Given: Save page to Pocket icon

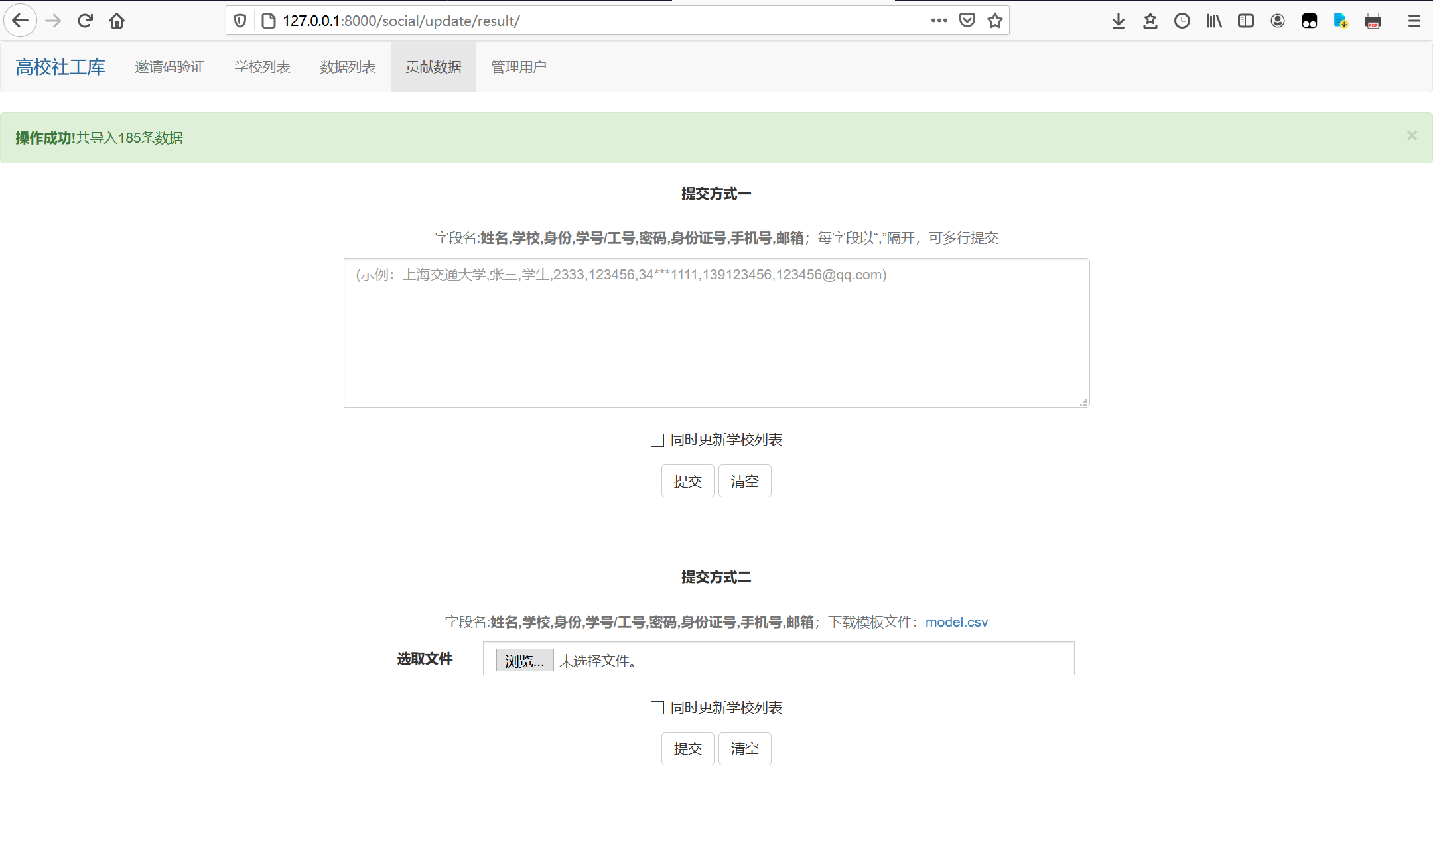Looking at the screenshot, I should click(967, 21).
